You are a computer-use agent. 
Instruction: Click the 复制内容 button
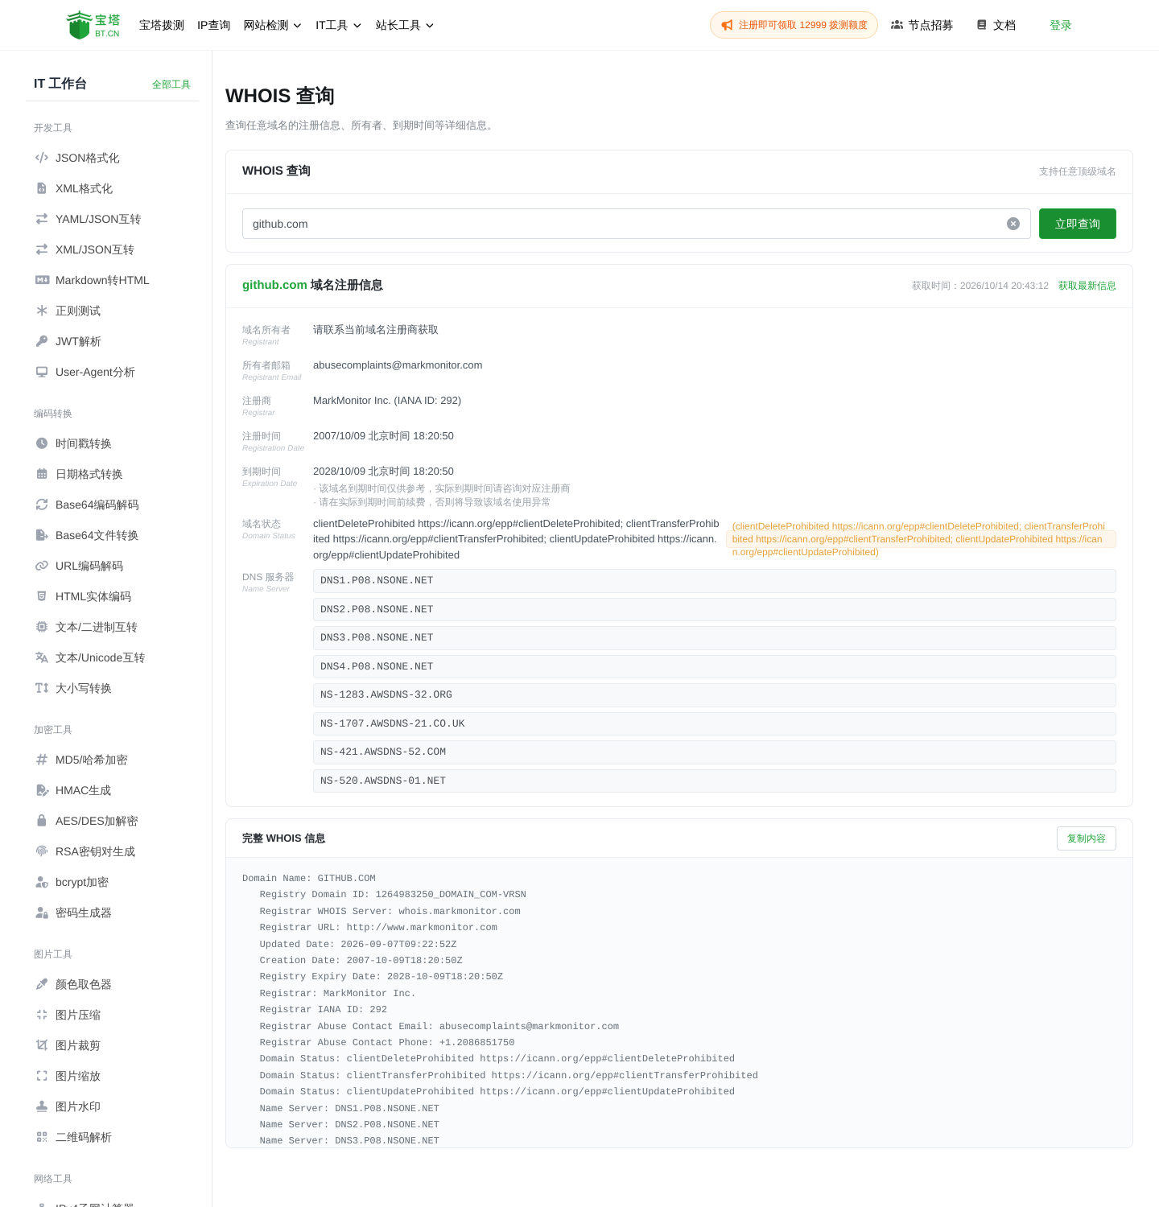click(x=1087, y=838)
